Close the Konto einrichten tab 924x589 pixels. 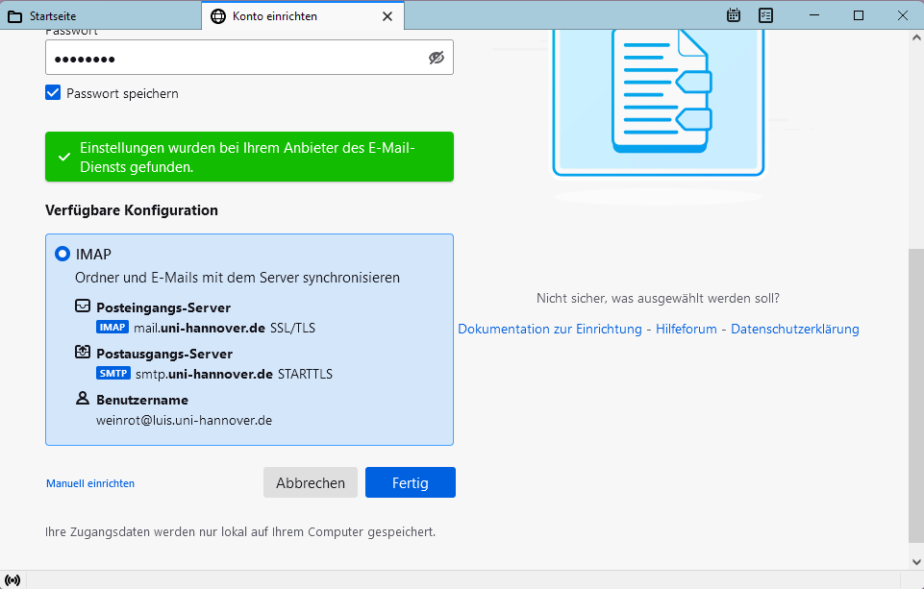(x=387, y=16)
